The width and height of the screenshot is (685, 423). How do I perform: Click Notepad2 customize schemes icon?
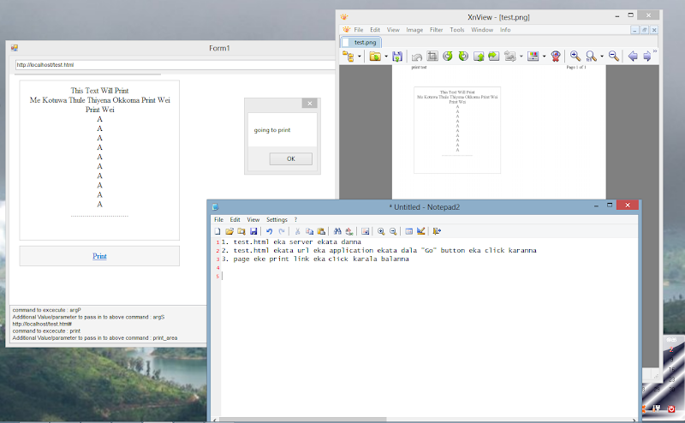pos(420,231)
